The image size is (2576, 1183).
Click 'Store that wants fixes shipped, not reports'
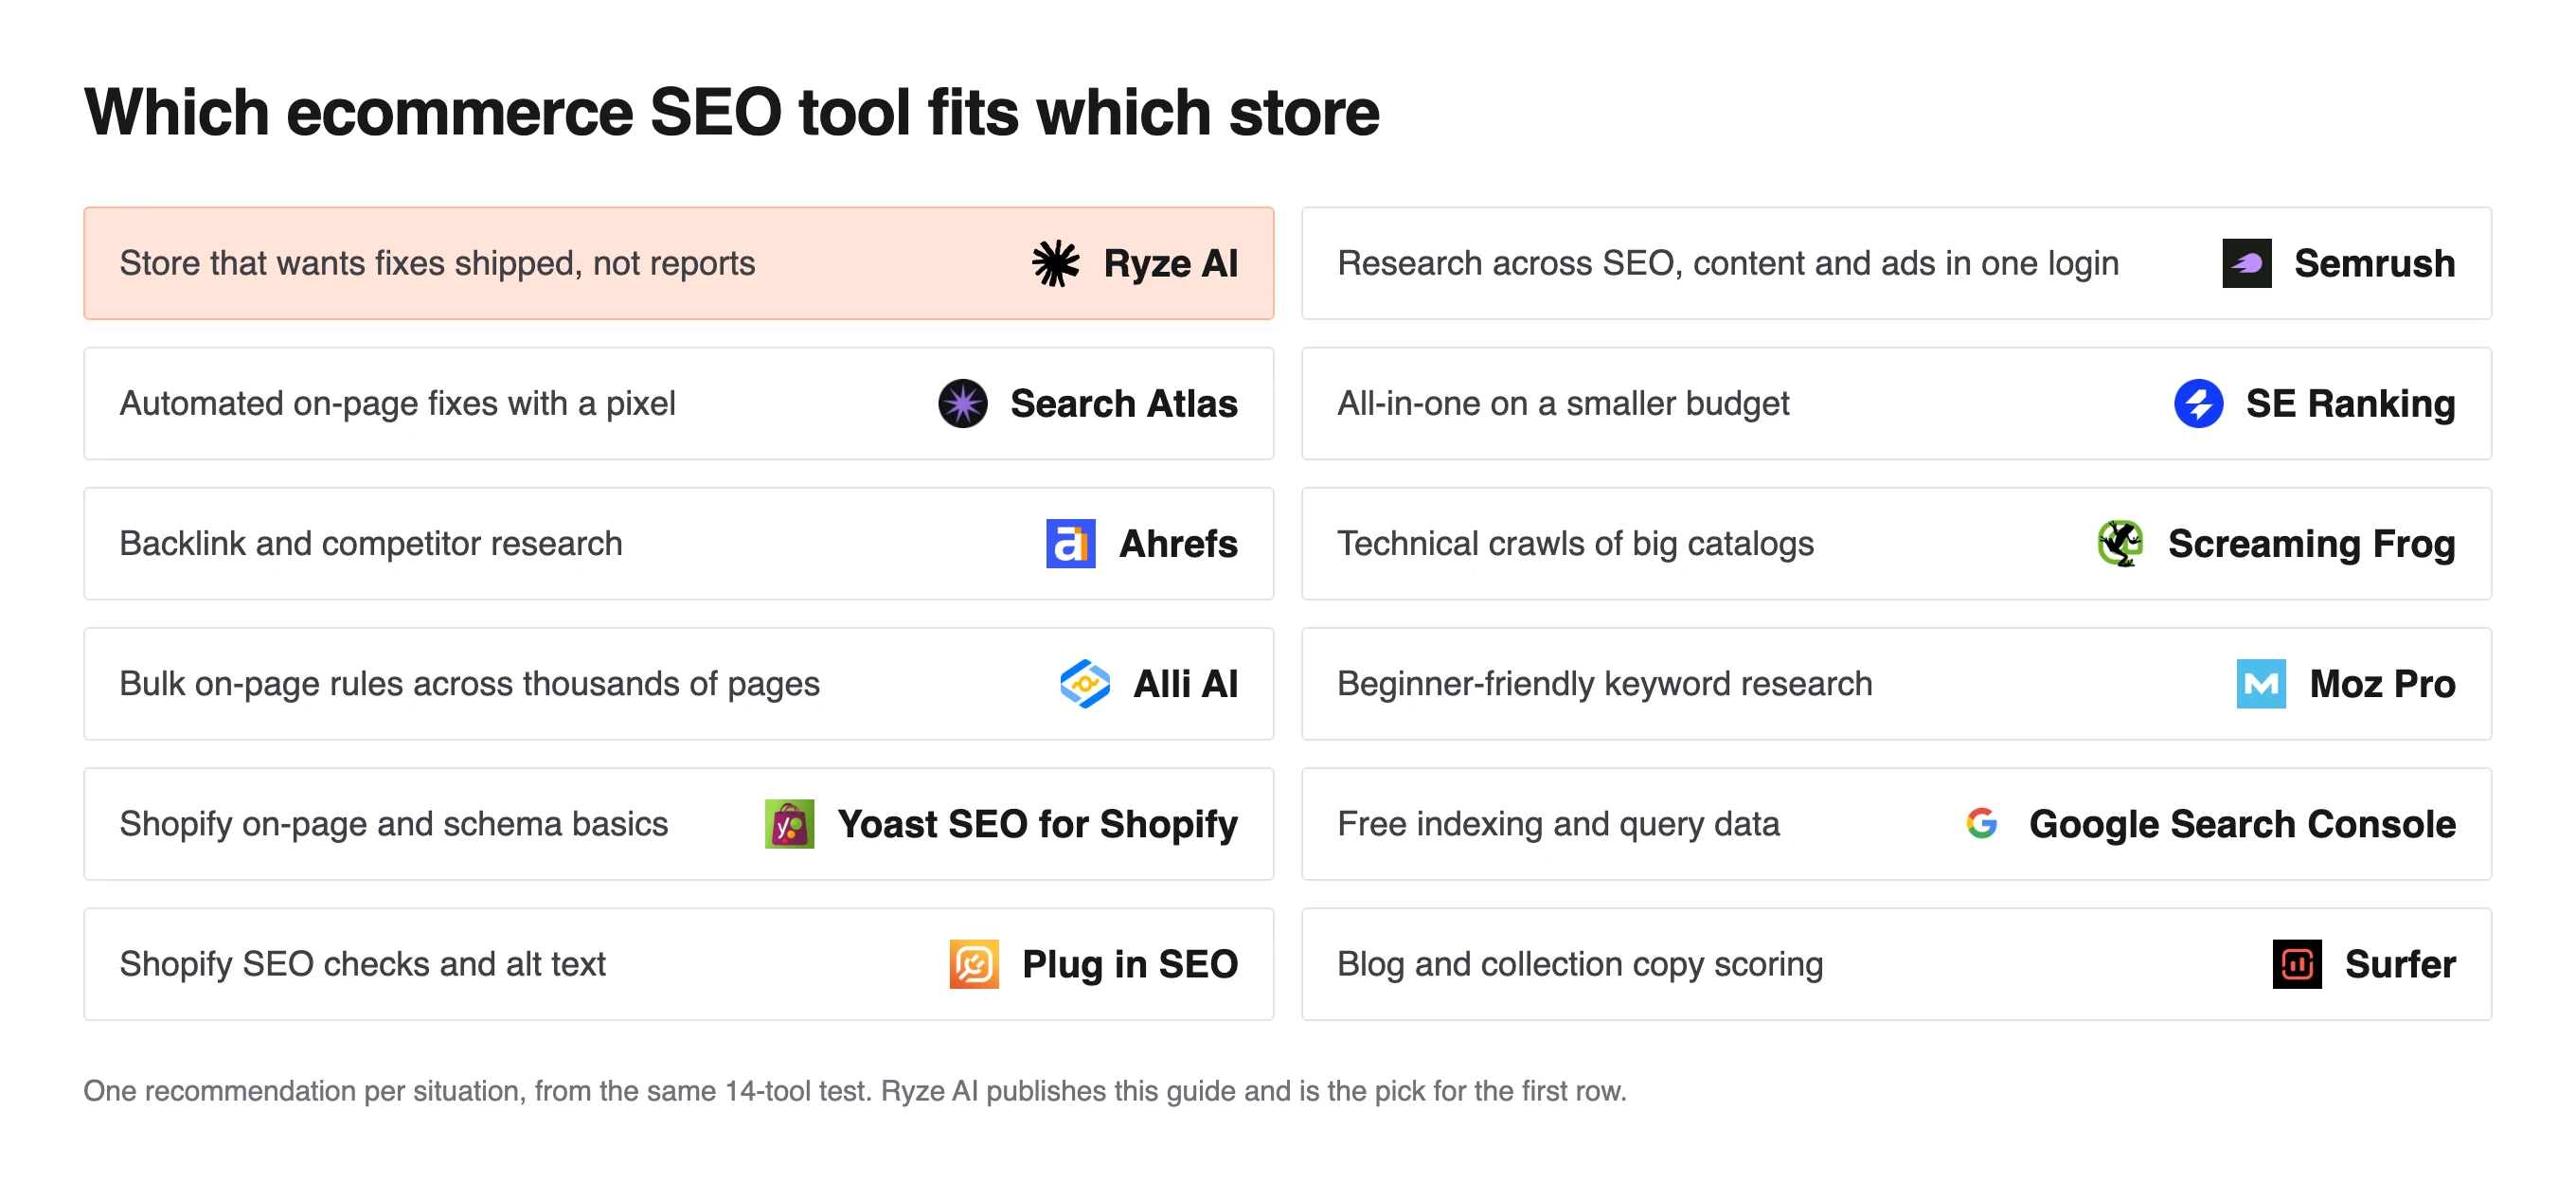[x=437, y=263]
